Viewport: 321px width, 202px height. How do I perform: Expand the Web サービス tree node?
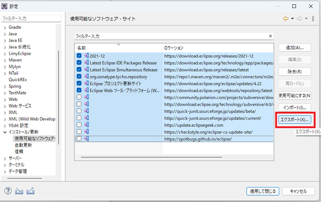(x=5, y=106)
